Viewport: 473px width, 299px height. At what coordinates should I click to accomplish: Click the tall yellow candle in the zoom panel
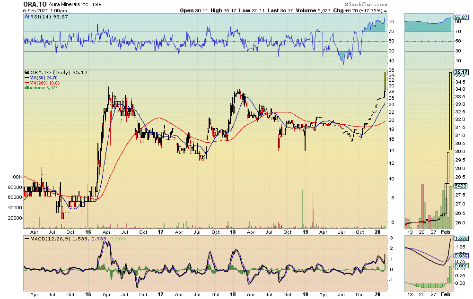click(451, 111)
